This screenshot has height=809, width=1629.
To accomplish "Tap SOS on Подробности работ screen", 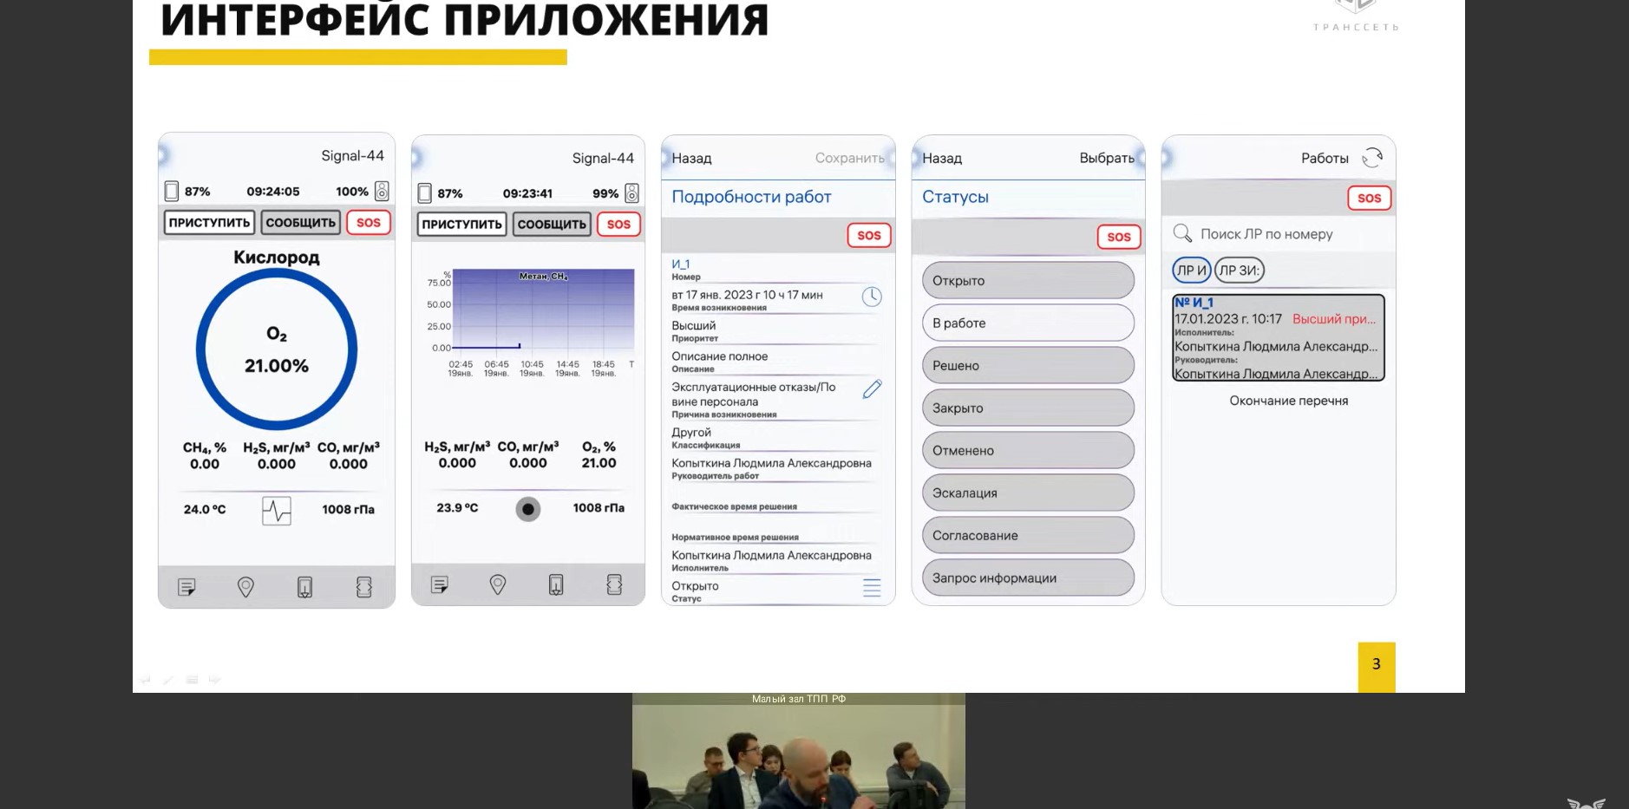I will point(869,236).
